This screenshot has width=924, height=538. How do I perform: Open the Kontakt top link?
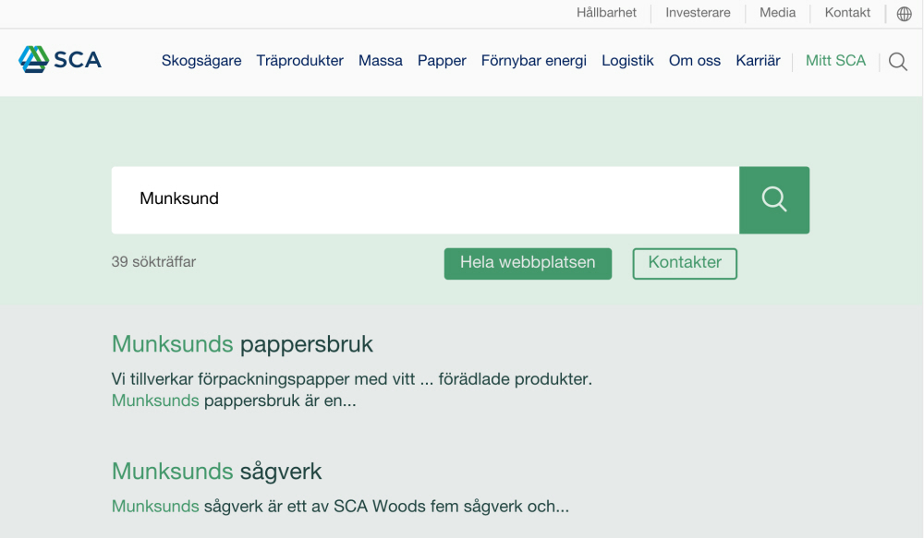847,12
